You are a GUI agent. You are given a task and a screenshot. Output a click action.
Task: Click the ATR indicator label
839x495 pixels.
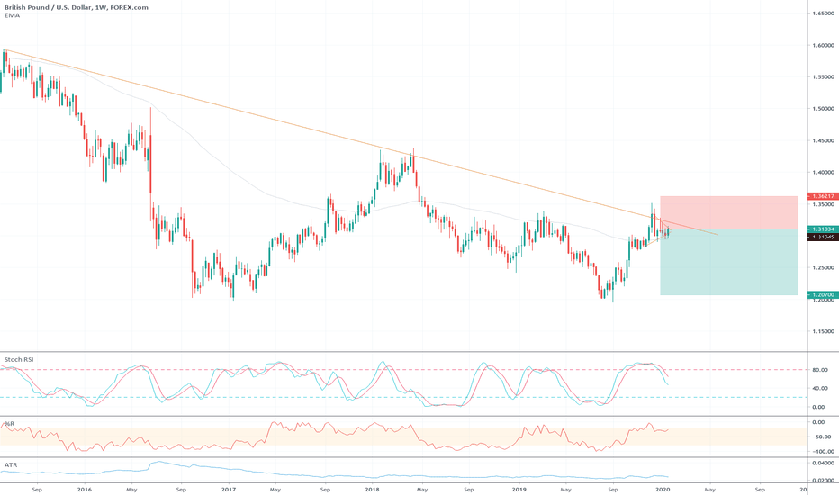(11, 464)
